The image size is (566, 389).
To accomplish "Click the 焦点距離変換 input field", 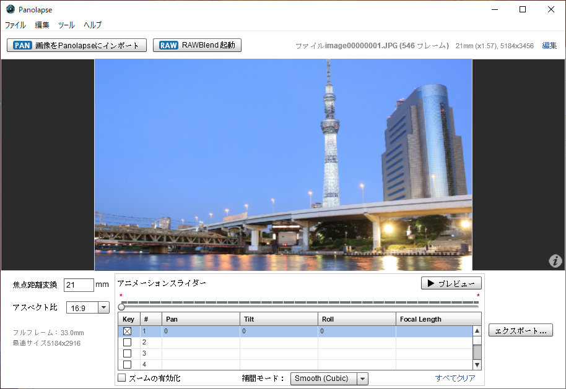I will [79, 285].
